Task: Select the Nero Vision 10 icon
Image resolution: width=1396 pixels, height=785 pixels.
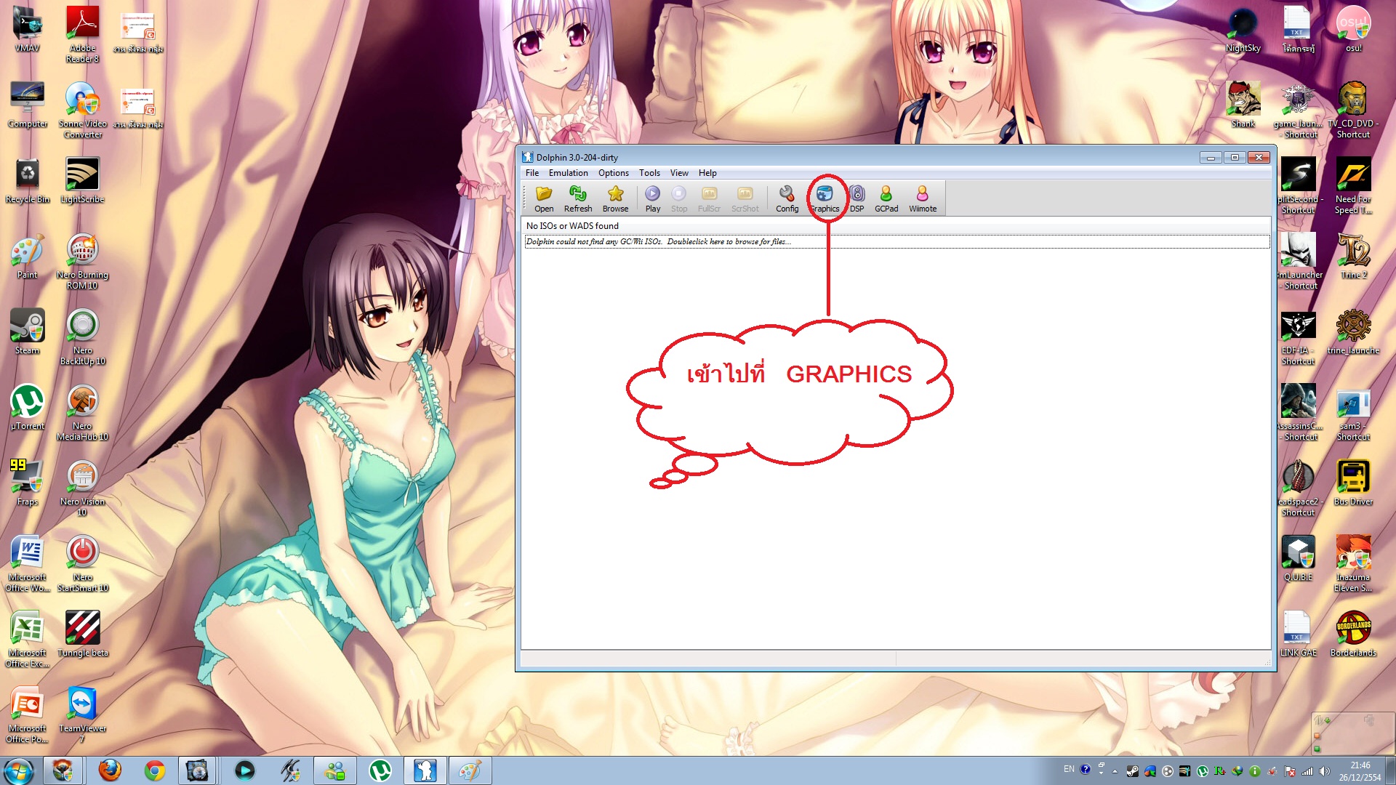Action: coord(83,488)
